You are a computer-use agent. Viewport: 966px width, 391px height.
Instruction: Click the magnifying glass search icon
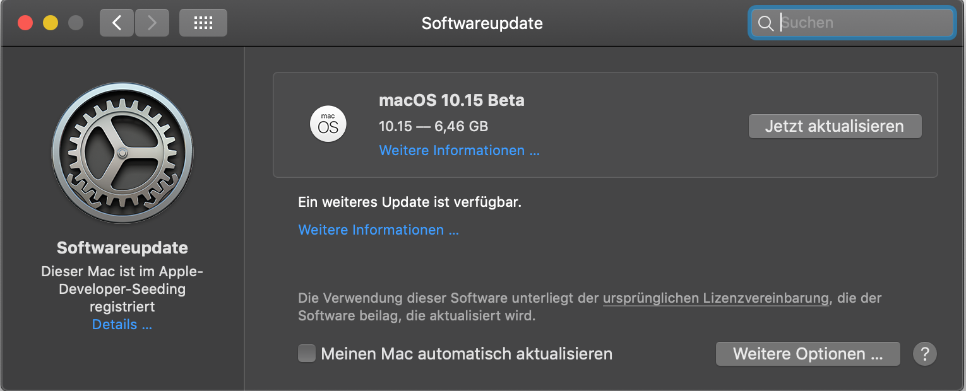click(766, 23)
